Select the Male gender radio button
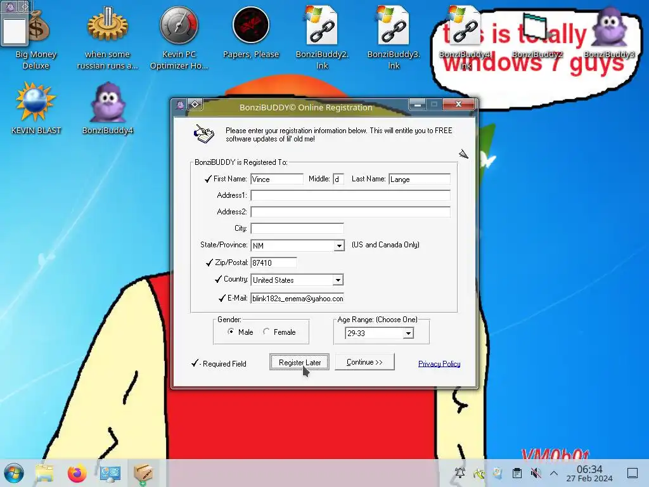 (231, 331)
